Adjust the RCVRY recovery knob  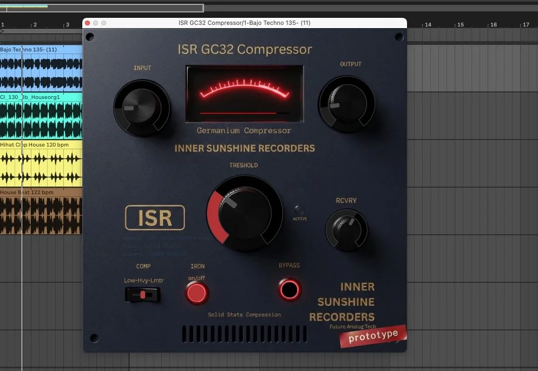point(346,229)
